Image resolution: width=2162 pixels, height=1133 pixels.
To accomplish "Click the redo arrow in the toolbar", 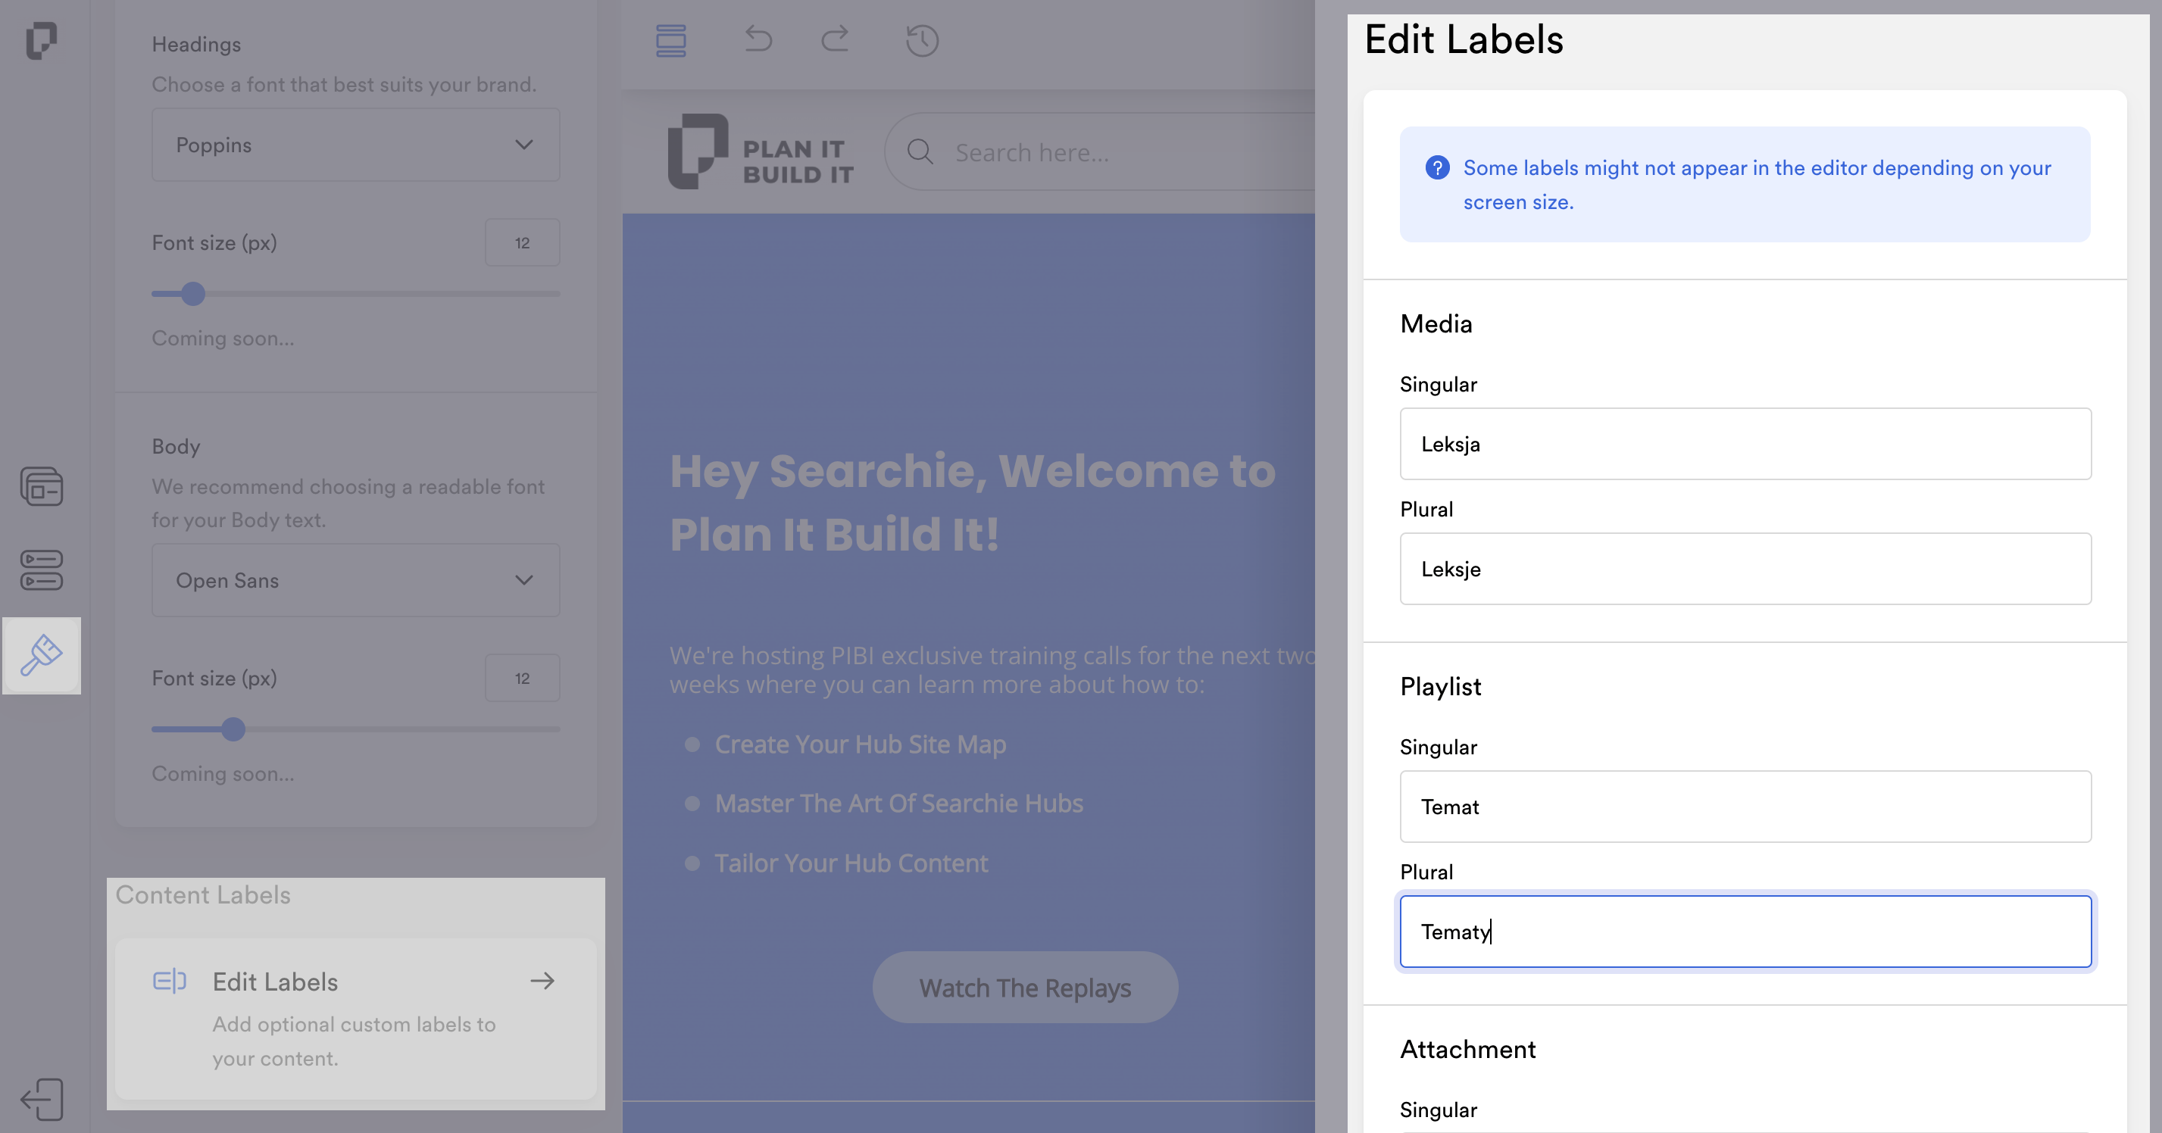I will (x=835, y=39).
